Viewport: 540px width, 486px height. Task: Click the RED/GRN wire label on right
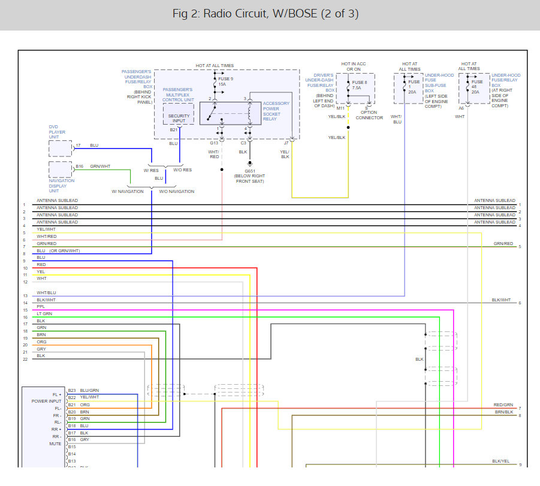pos(503,405)
